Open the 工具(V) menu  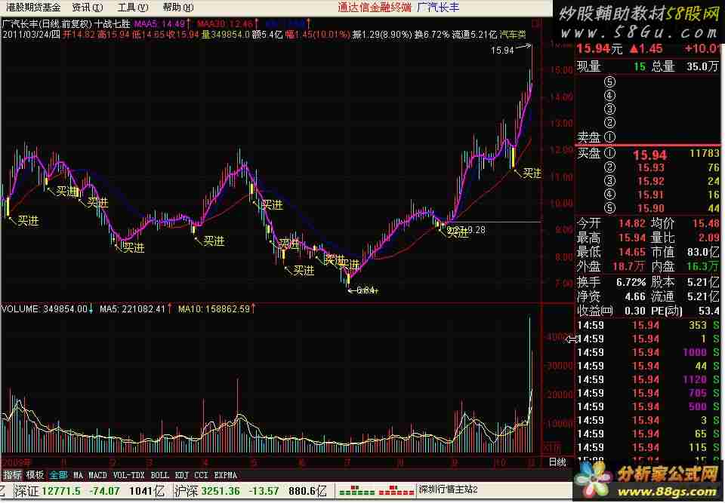133,8
